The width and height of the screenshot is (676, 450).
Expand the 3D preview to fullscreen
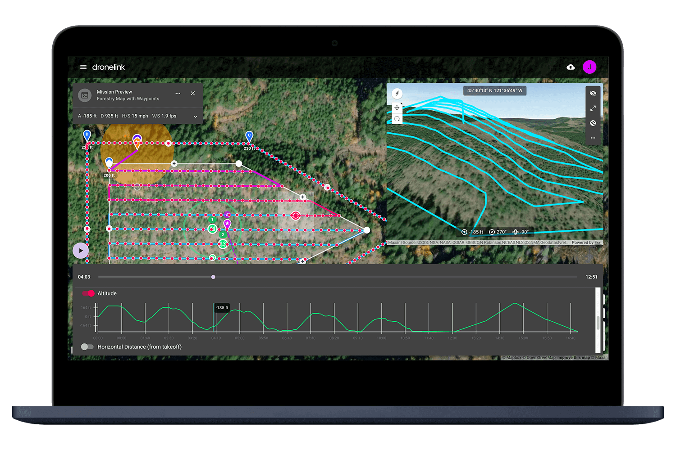pos(593,108)
